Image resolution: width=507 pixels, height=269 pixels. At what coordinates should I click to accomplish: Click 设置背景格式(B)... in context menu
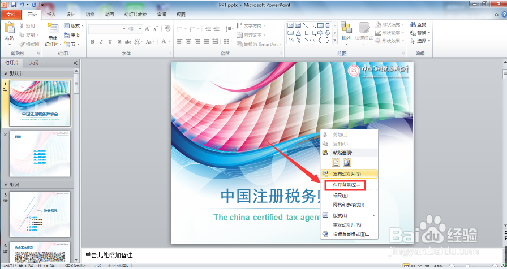349,234
